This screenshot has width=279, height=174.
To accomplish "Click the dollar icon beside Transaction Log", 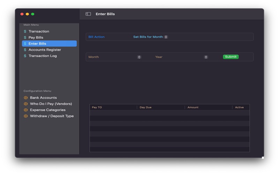I will [25, 56].
